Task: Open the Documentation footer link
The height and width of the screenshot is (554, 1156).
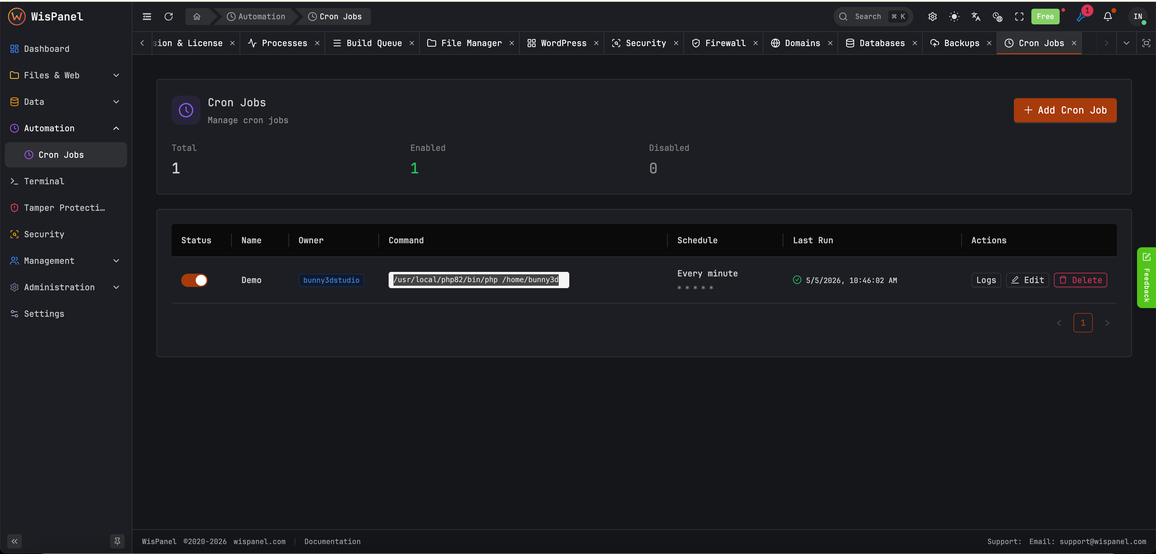Action: coord(332,541)
